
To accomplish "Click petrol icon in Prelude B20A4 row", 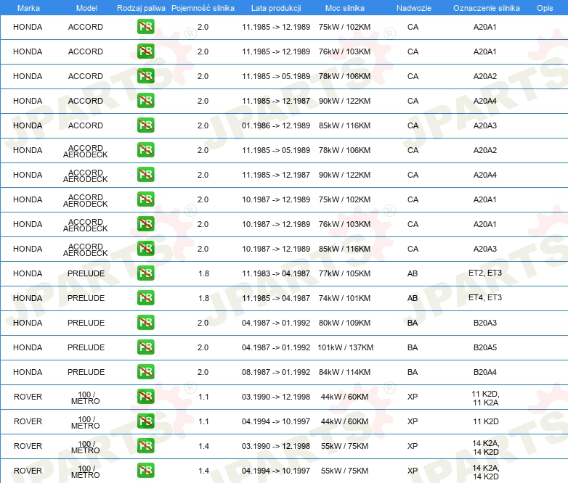I will pyautogui.click(x=145, y=371).
